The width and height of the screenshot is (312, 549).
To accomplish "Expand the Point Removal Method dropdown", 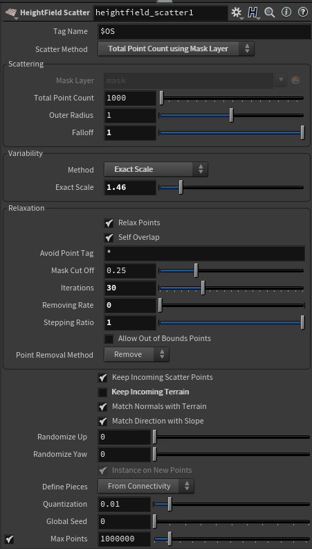I will [136, 354].
